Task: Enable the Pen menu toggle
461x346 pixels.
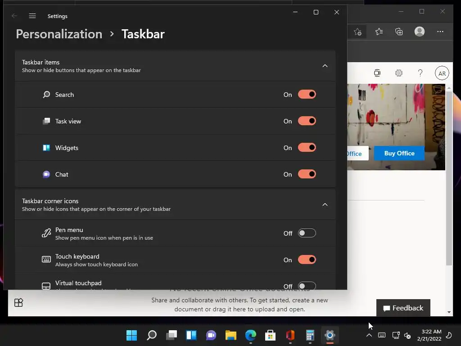Action: 307,233
